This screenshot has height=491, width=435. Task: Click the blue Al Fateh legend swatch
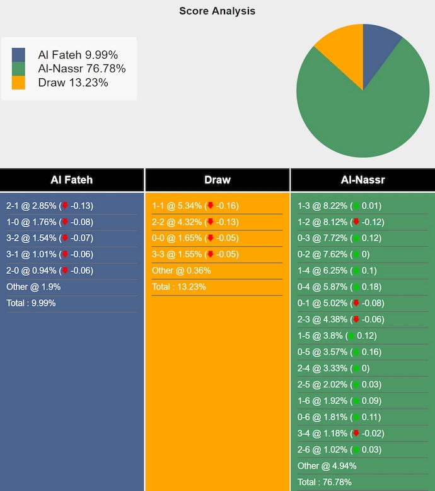tap(18, 55)
